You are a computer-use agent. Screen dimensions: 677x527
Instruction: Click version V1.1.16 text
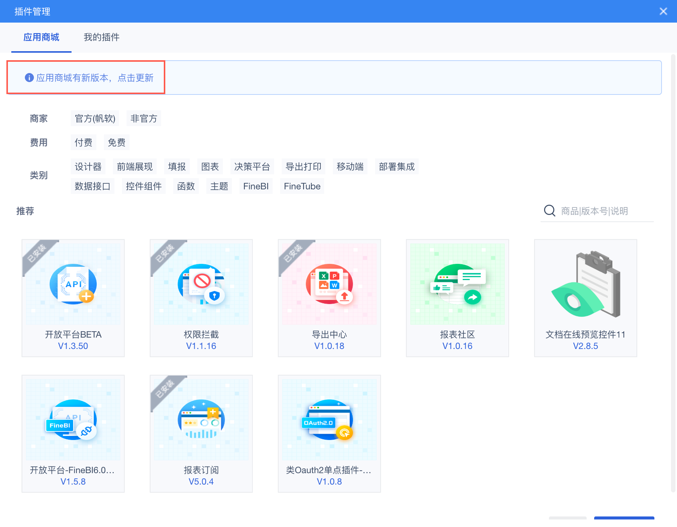201,346
